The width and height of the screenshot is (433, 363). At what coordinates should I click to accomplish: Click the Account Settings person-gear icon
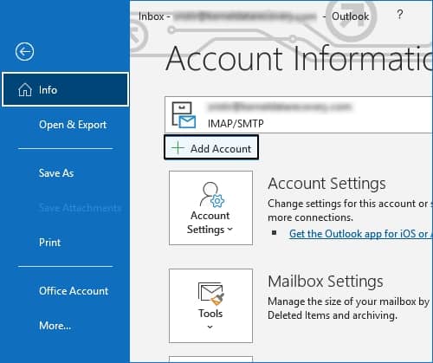pos(212,194)
